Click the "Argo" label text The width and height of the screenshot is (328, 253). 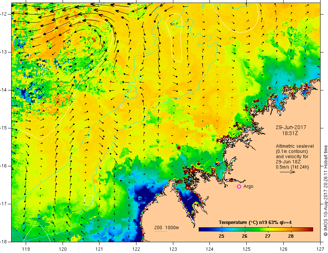click(x=248, y=186)
